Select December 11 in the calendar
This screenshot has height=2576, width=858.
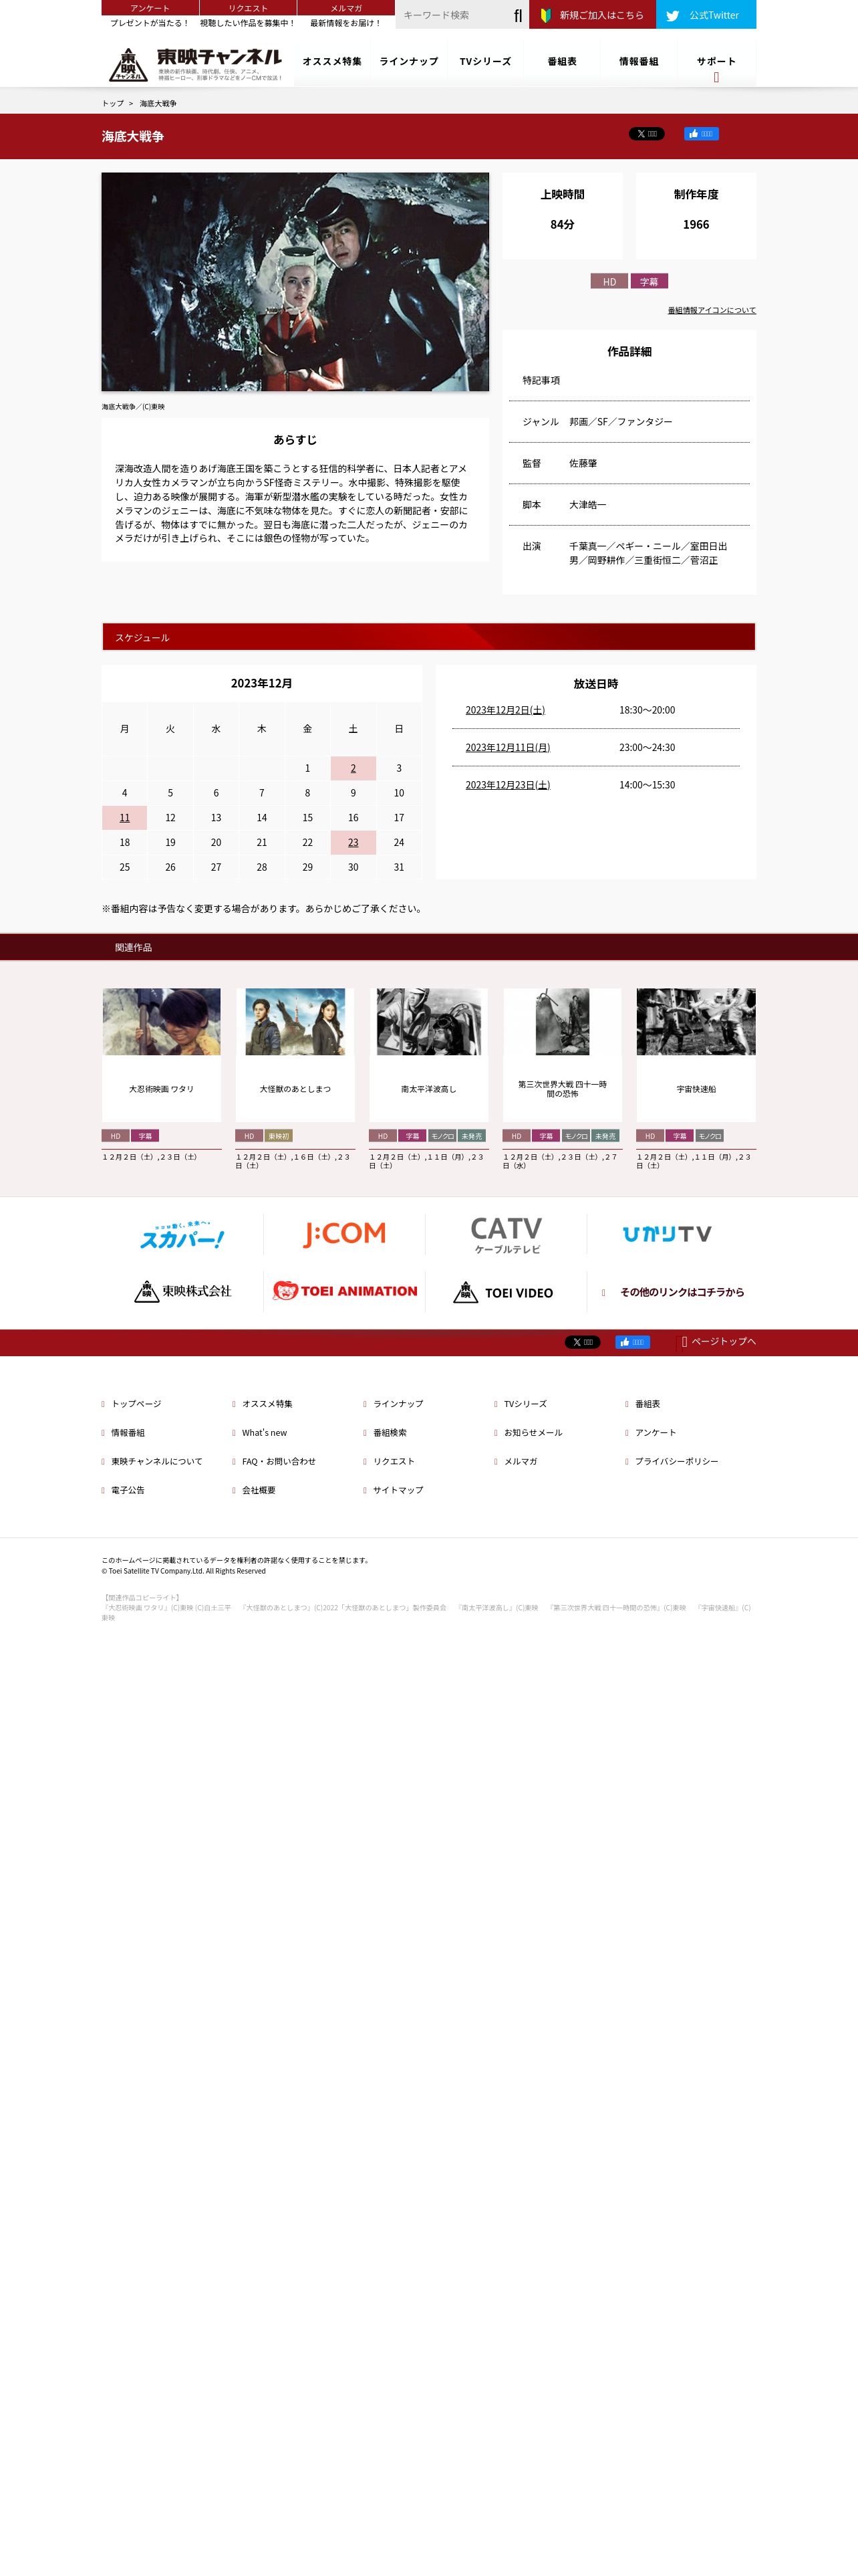[125, 818]
